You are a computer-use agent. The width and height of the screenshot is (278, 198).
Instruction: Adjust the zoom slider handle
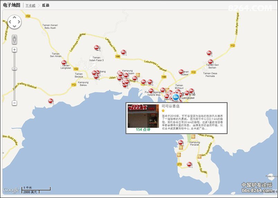click(15, 69)
